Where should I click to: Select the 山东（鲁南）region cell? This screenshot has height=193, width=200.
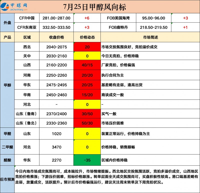tap(27, 114)
